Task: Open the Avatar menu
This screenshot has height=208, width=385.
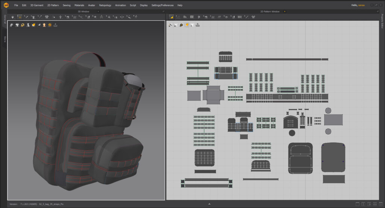Action: click(x=92, y=5)
